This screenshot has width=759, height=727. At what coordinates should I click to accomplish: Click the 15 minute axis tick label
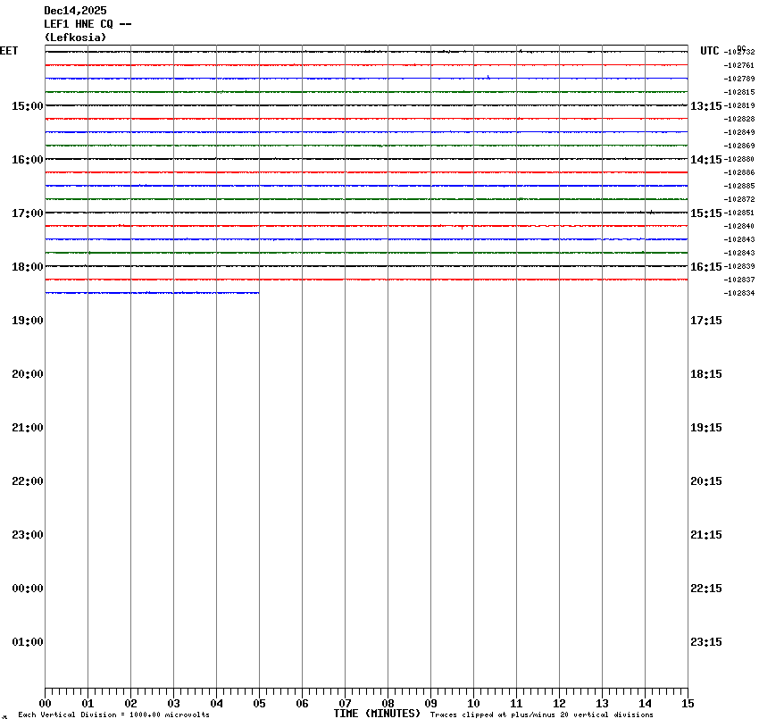(688, 704)
